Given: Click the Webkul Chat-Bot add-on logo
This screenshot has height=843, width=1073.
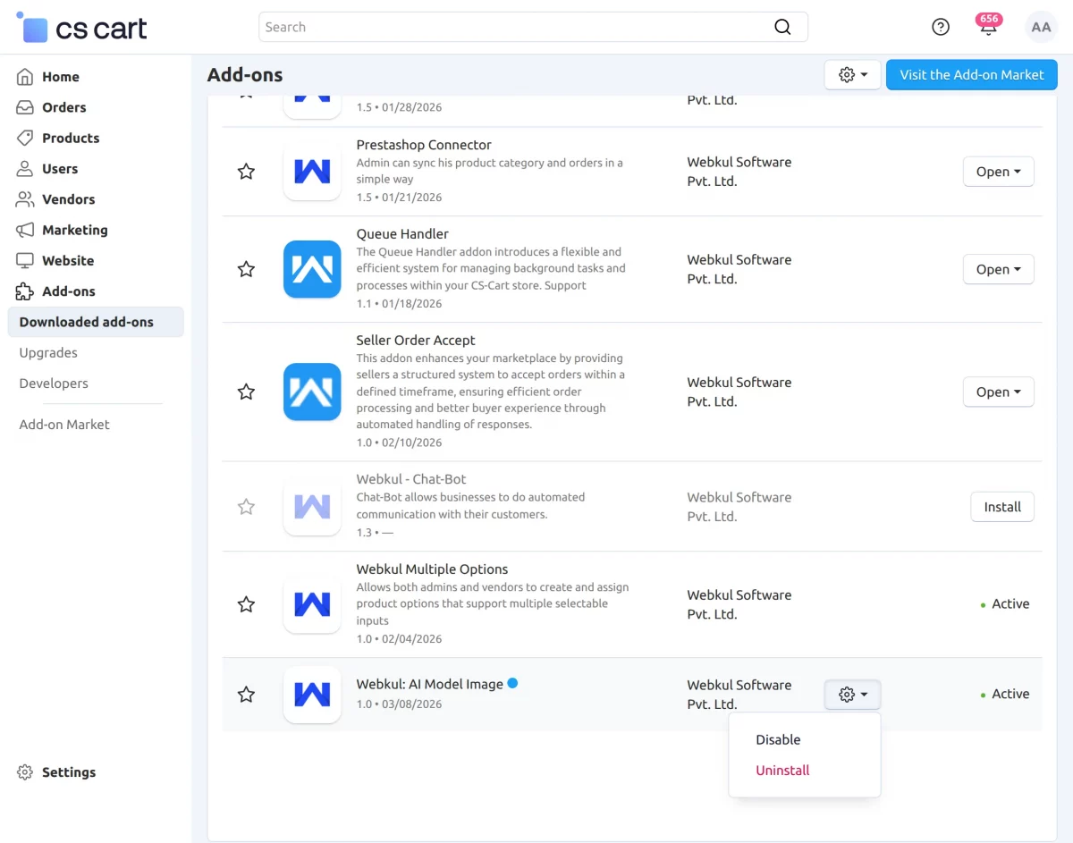Looking at the screenshot, I should tap(312, 507).
